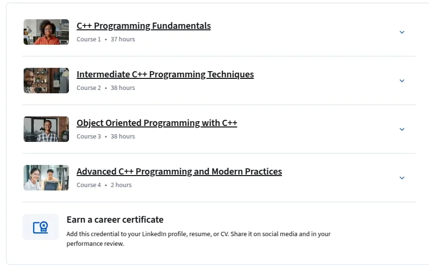Image resolution: width=429 pixels, height=265 pixels.
Task: Click the Course 1 thumbnail image
Action: [46, 32]
